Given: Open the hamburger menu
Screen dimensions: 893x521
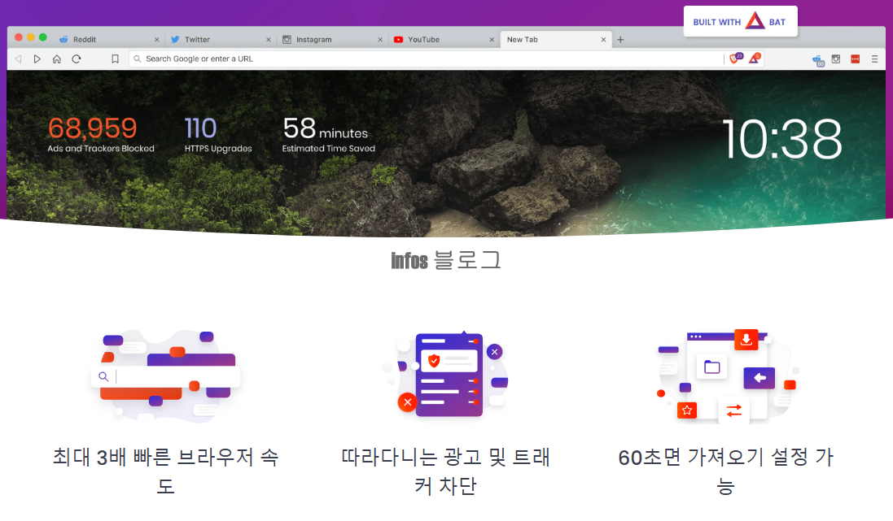Looking at the screenshot, I should pyautogui.click(x=874, y=59).
